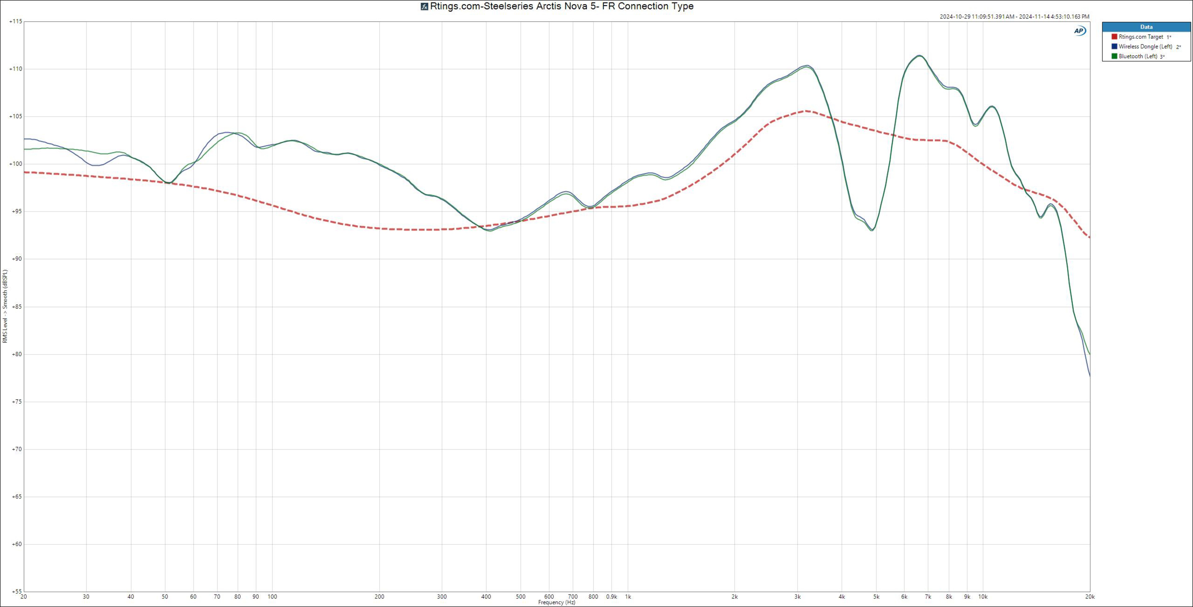Click the '100' frequency tick label
1193x607 pixels.
point(272,597)
